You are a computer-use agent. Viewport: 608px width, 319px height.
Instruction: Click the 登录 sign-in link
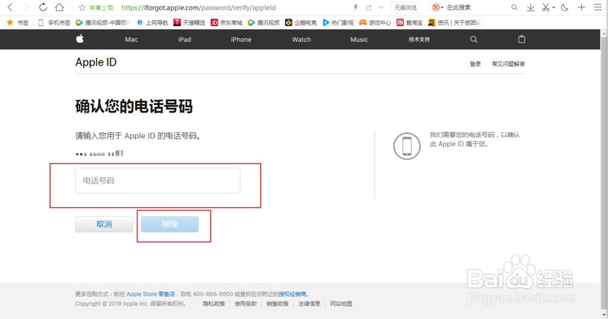[475, 64]
